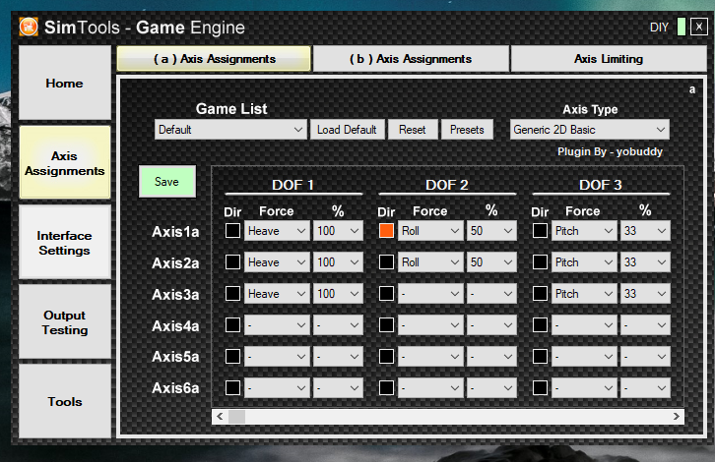Click the horizontal scrollbar thumb
This screenshot has height=462, width=715.
tap(236, 417)
